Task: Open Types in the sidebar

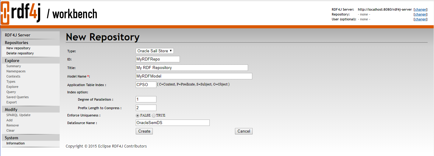Action: point(11,81)
